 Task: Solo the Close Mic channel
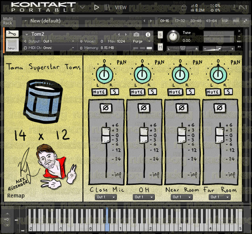115,92
